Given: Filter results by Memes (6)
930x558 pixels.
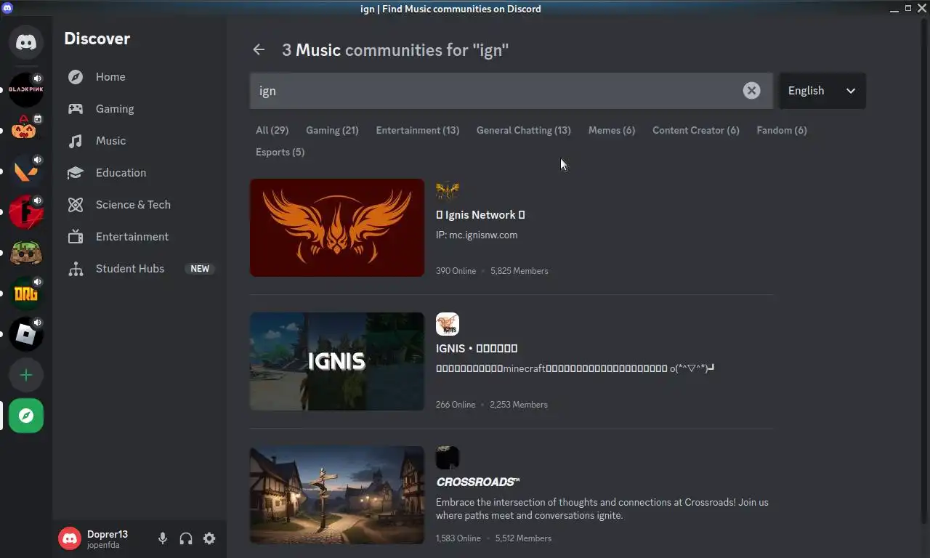Looking at the screenshot, I should 611,130.
